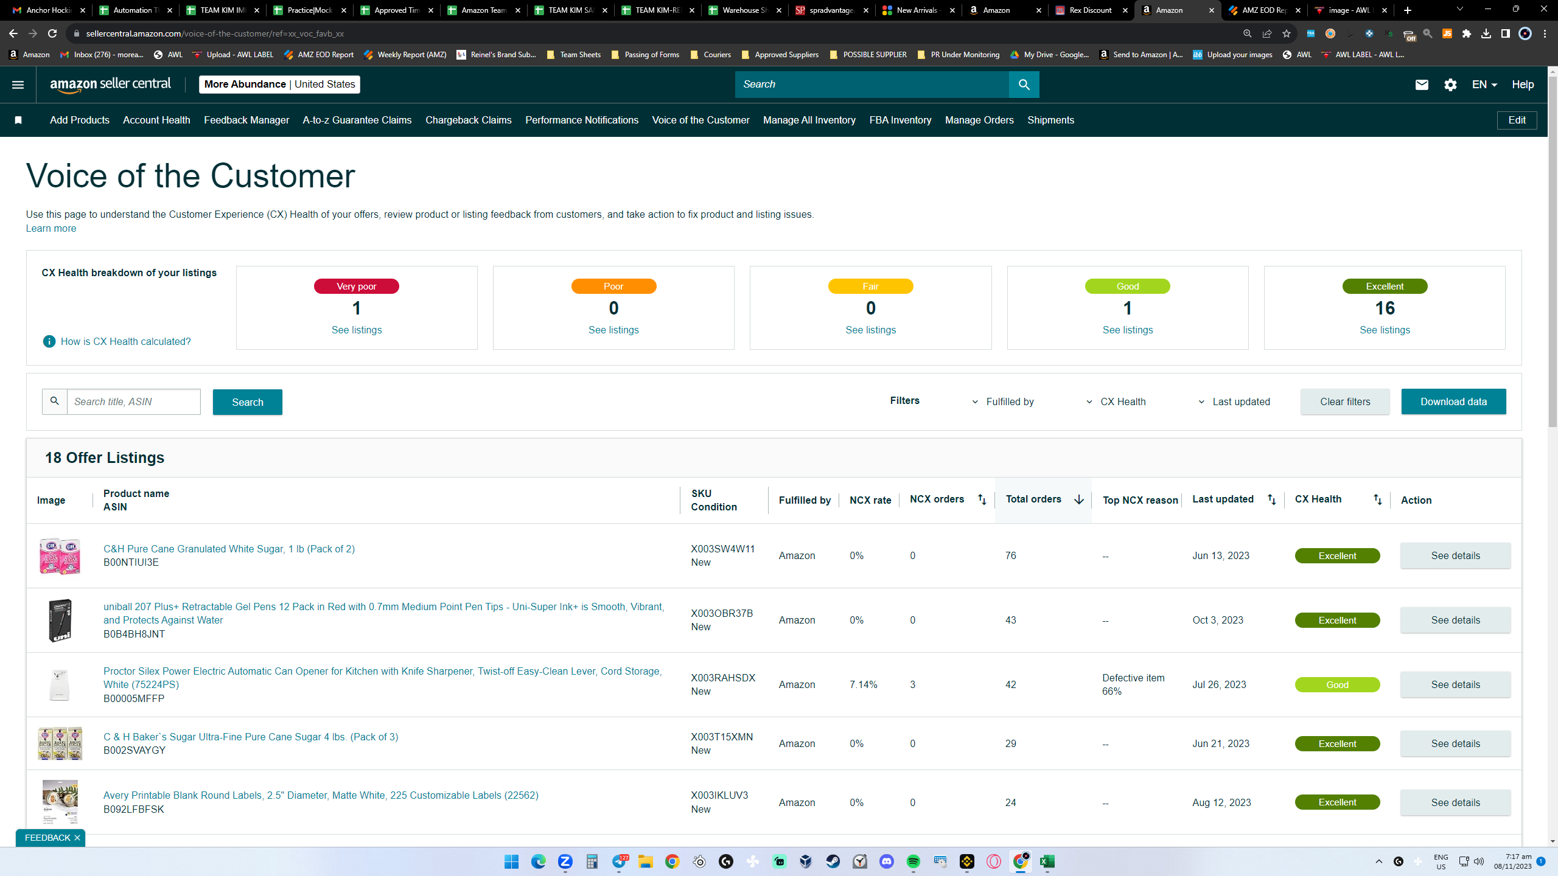Reload the page with the browser refresh icon
1558x876 pixels.
pos(52,33)
